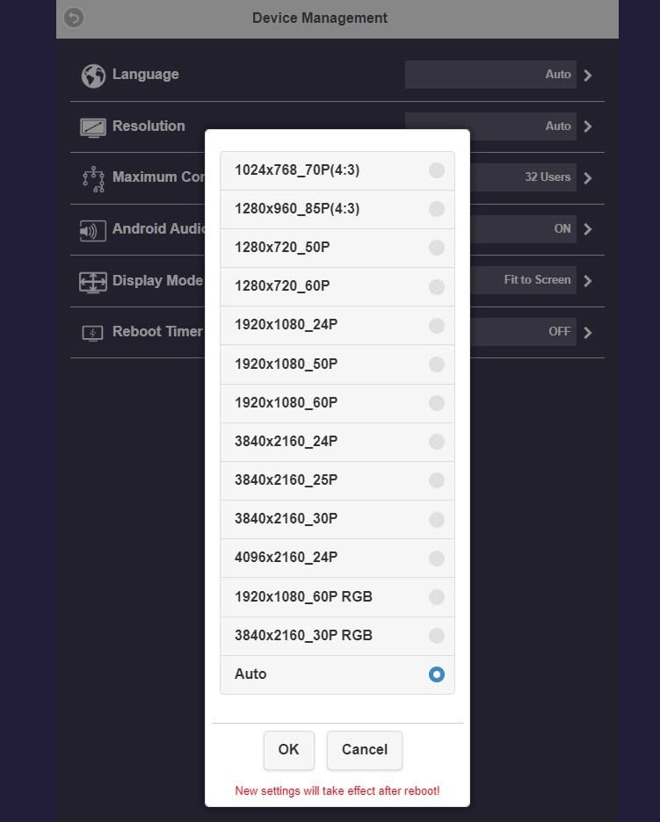Select the 3840x2160_30P RGB radio button
The width and height of the screenshot is (660, 822).
click(437, 636)
